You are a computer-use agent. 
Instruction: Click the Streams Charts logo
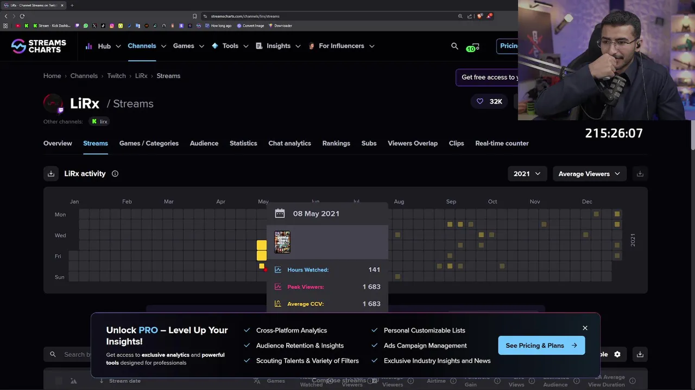[39, 46]
